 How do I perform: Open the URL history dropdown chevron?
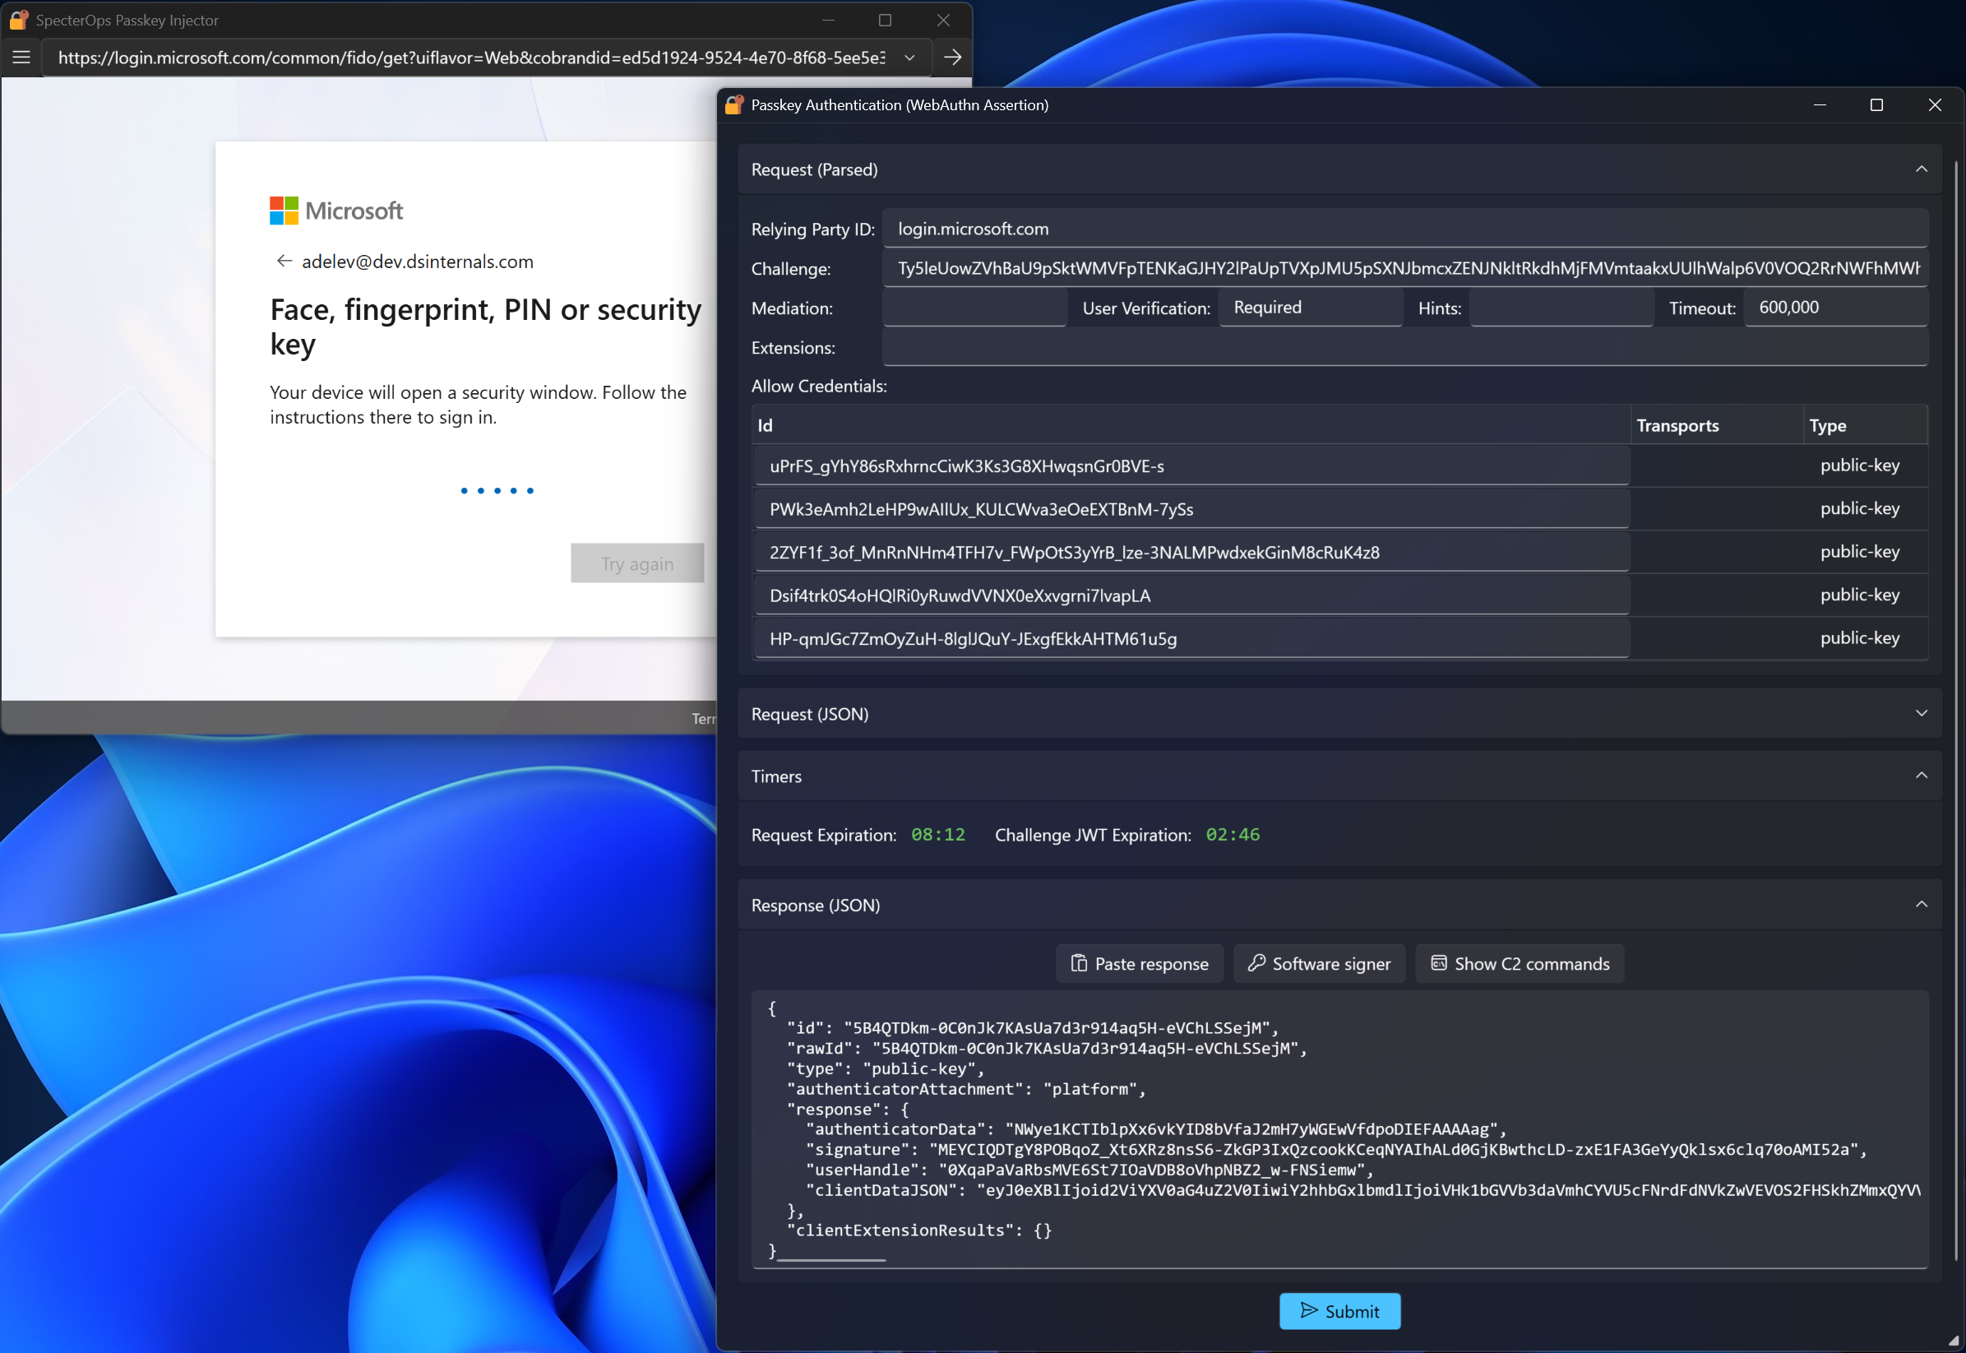[909, 58]
